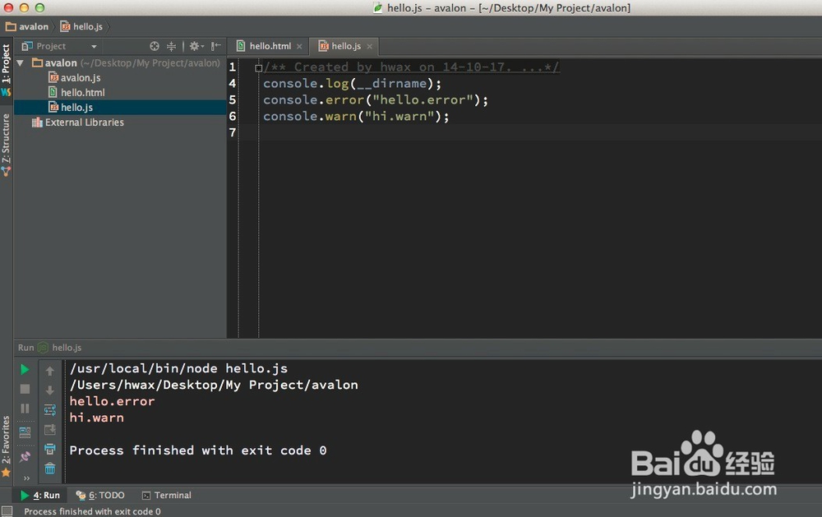Screen dimensions: 822x517
Task: Open the 6: TODO tool window tab
Action: click(100, 495)
